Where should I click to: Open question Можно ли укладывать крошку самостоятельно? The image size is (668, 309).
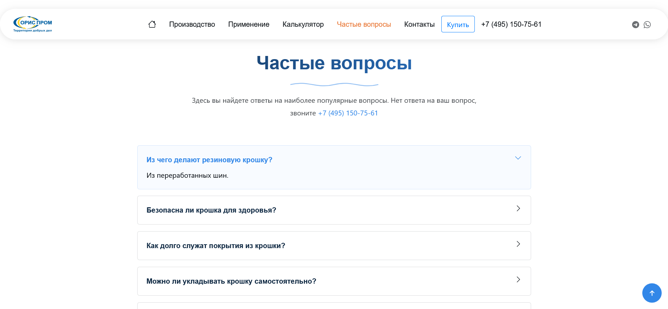pos(231,281)
